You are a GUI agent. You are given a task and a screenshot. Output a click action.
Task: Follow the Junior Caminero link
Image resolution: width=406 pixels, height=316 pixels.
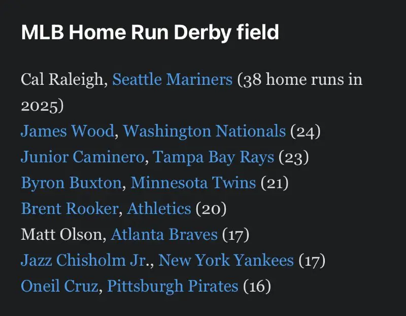pyautogui.click(x=82, y=157)
